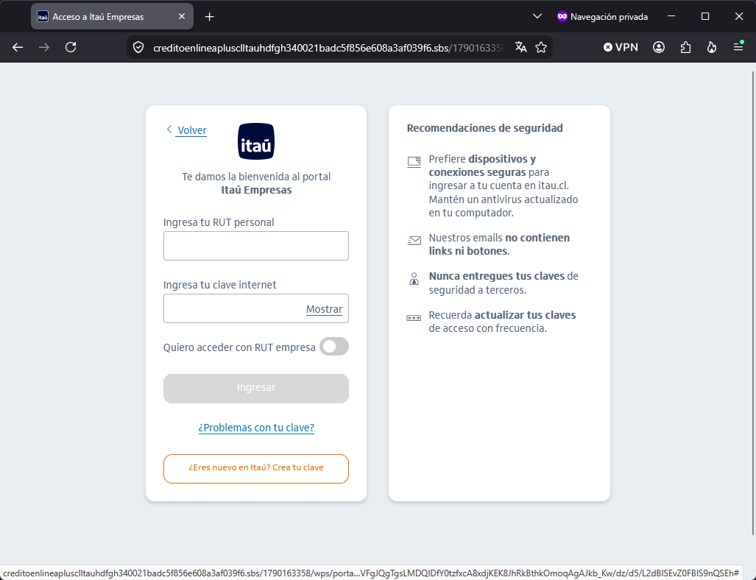
Task: Toggle Quiero acceder con RUT empresa switch
Action: tap(334, 347)
